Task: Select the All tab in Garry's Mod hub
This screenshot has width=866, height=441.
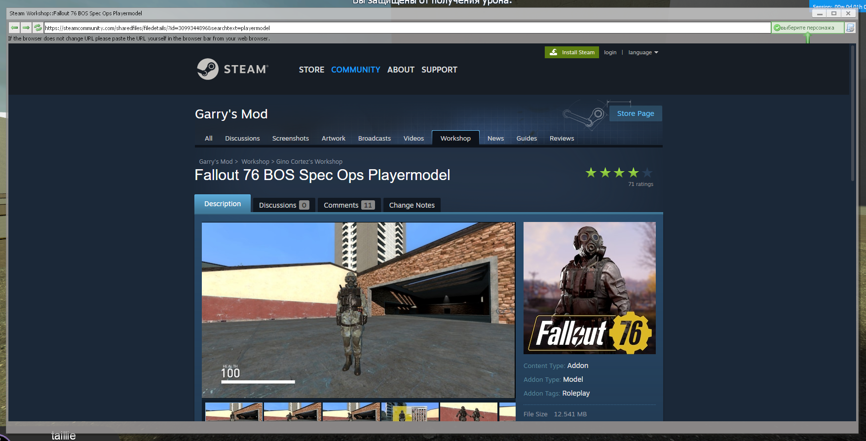Action: (209, 138)
